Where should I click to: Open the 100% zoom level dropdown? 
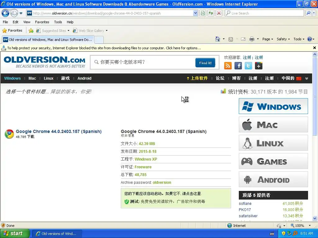click(310, 226)
